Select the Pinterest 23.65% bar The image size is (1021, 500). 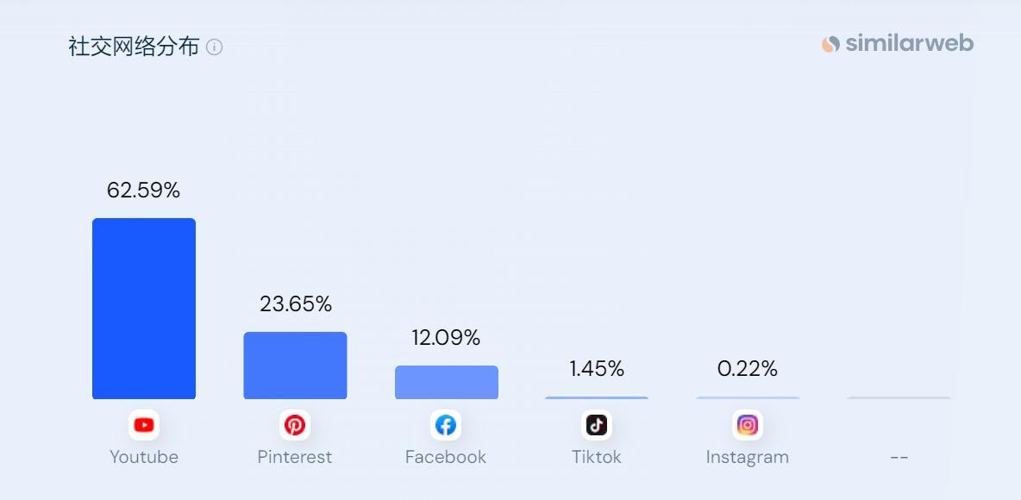point(295,366)
